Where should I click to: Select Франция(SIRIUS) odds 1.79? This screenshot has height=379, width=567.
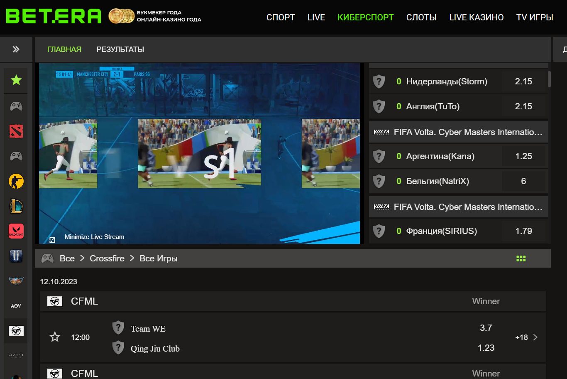point(523,231)
